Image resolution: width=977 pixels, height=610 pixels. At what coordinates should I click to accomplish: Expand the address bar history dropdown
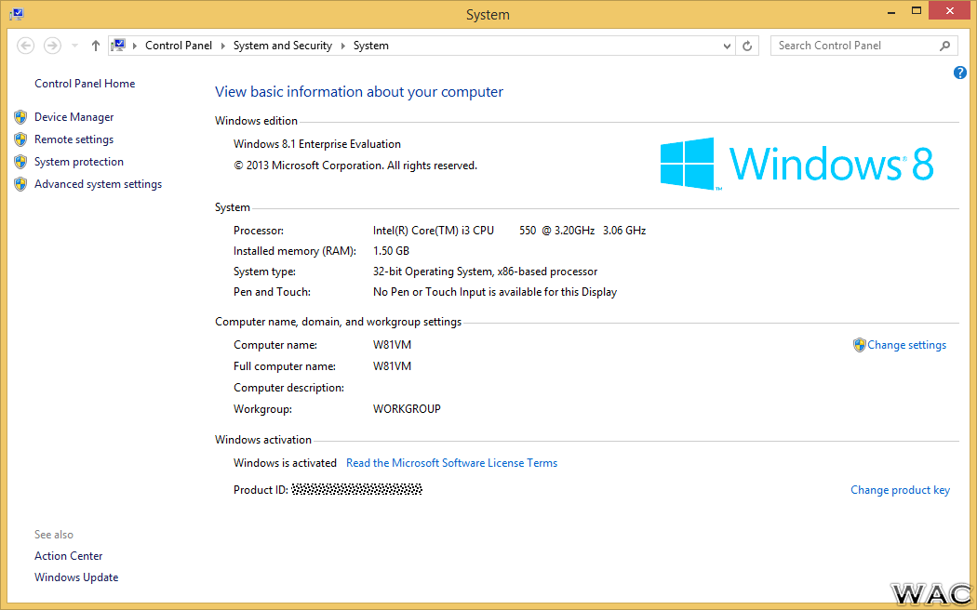coord(727,46)
